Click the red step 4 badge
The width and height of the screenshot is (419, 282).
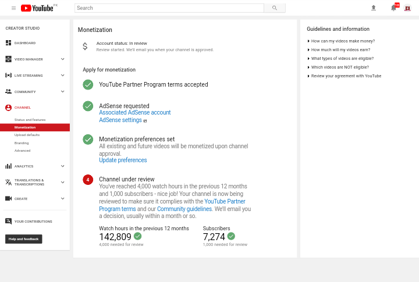[x=88, y=180]
